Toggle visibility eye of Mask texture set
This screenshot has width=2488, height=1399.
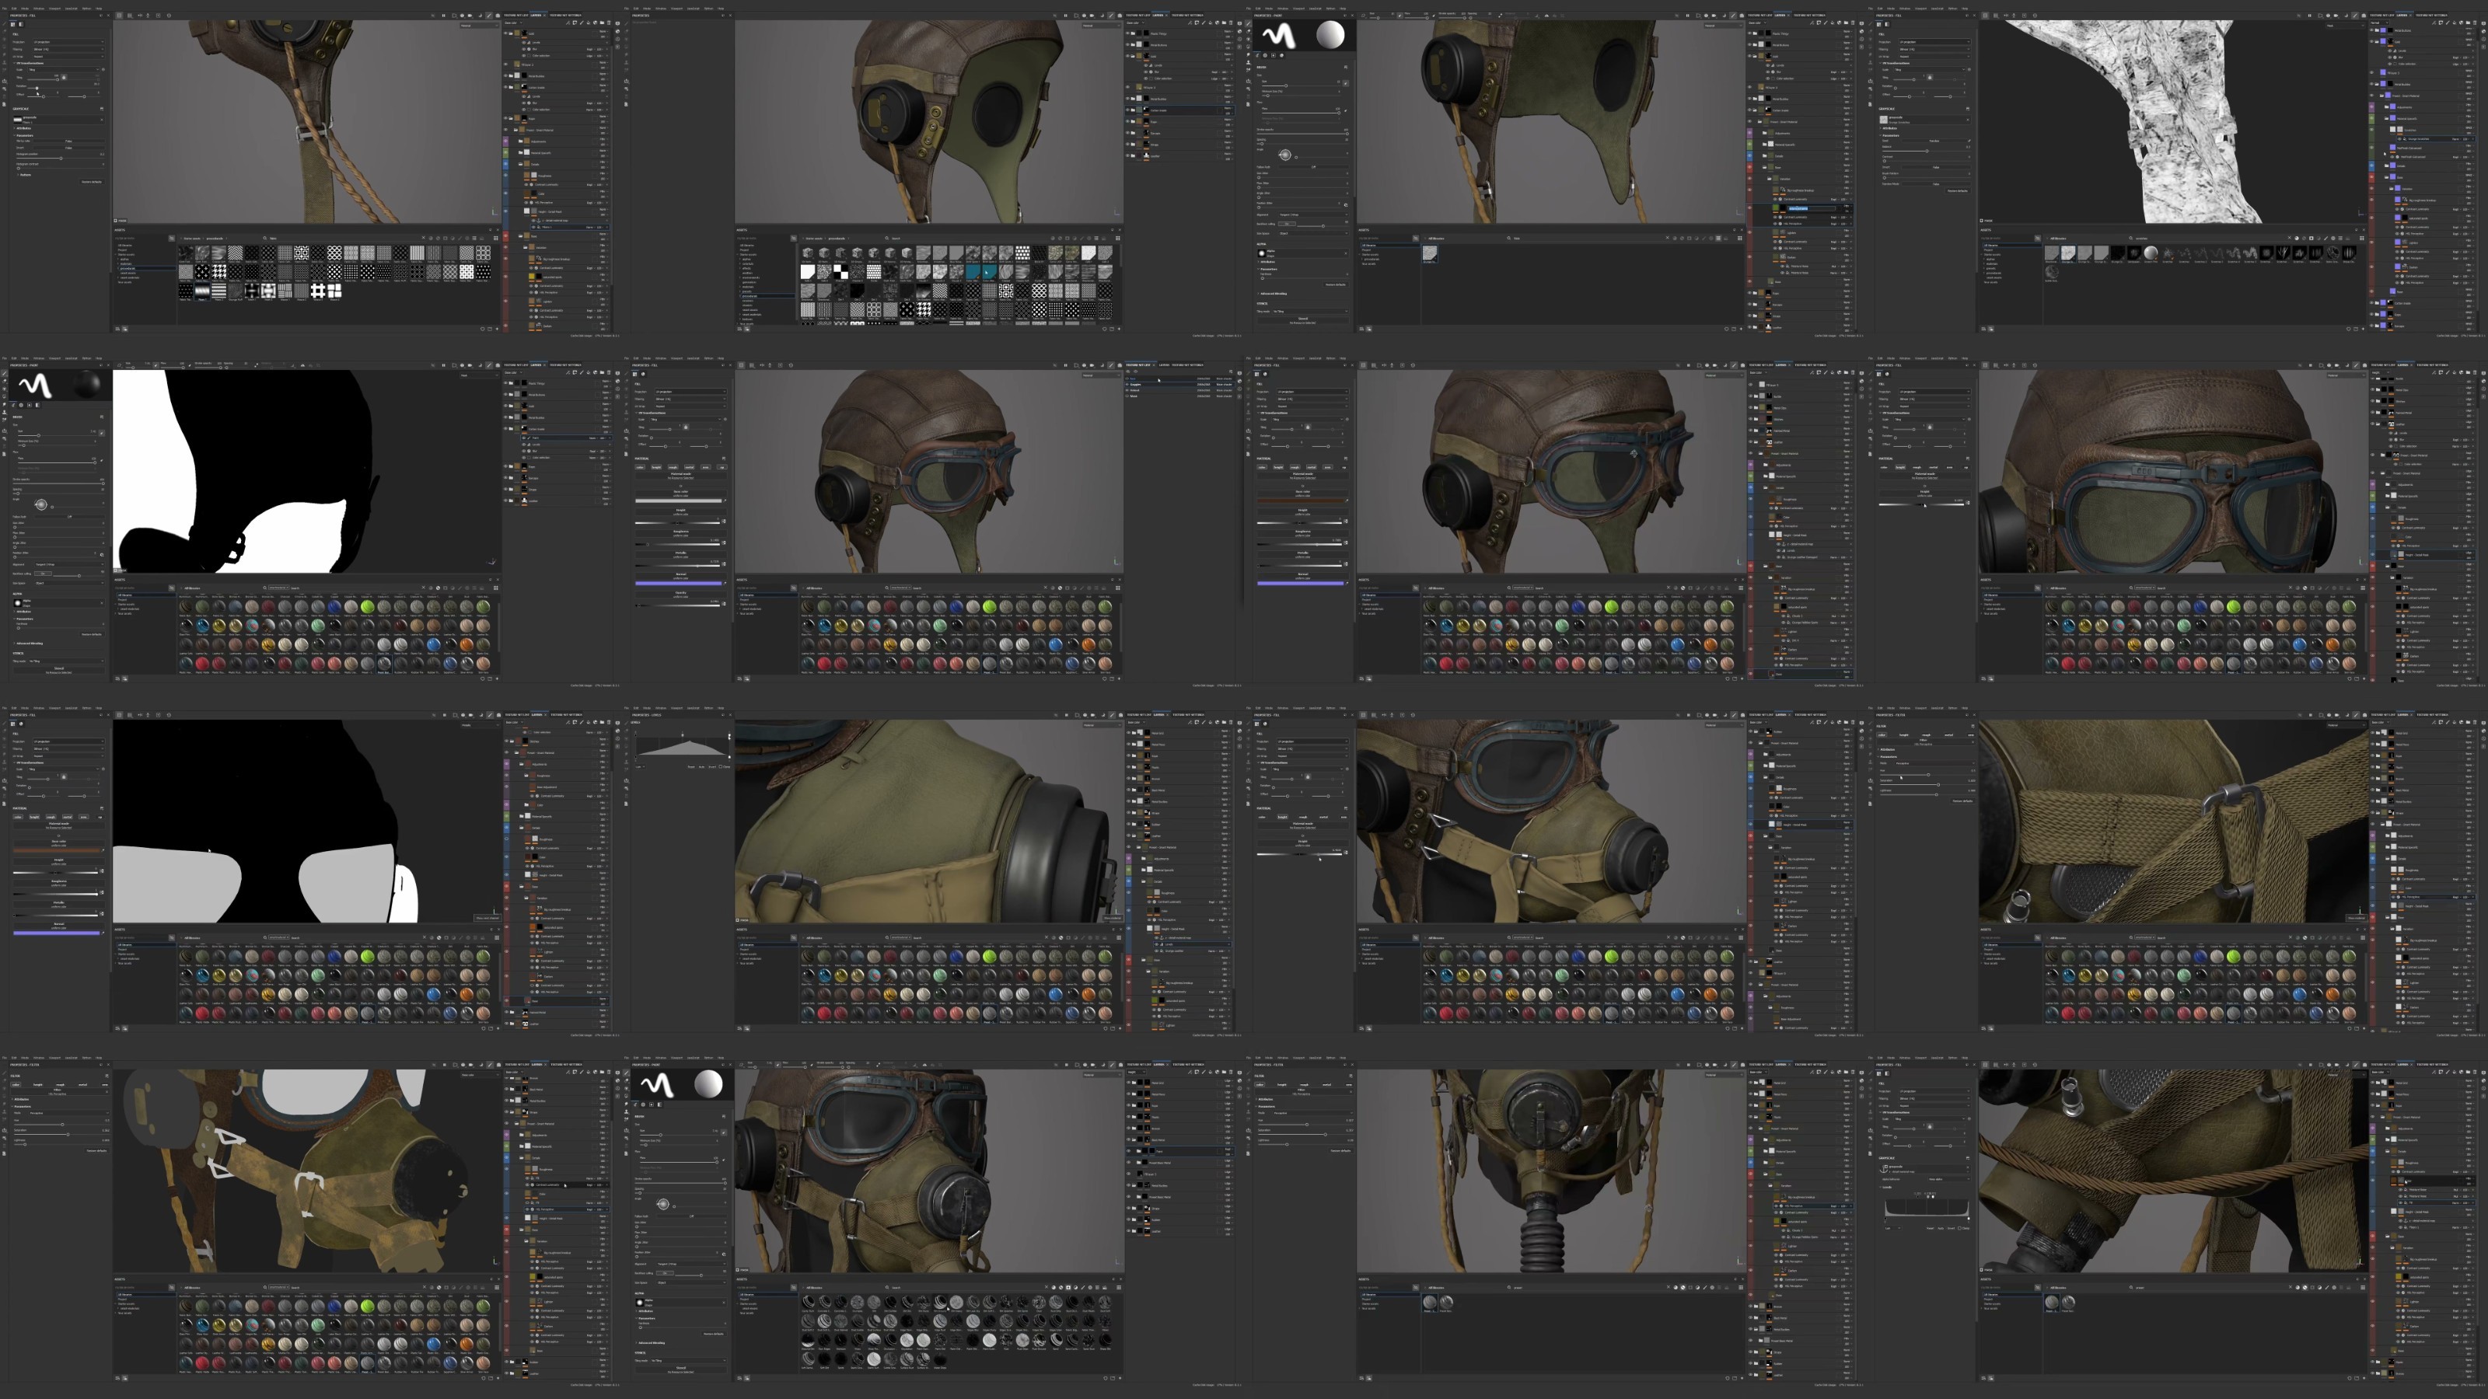pyautogui.click(x=1127, y=397)
